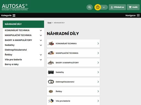Open the Navigace hamburger menu
The image size is (141, 105).
[x=132, y=15]
